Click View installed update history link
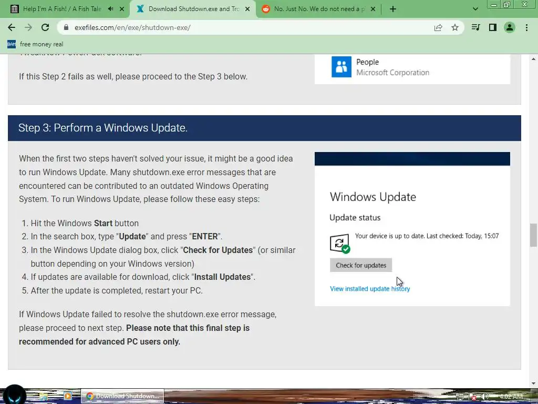The image size is (538, 404). [370, 289]
